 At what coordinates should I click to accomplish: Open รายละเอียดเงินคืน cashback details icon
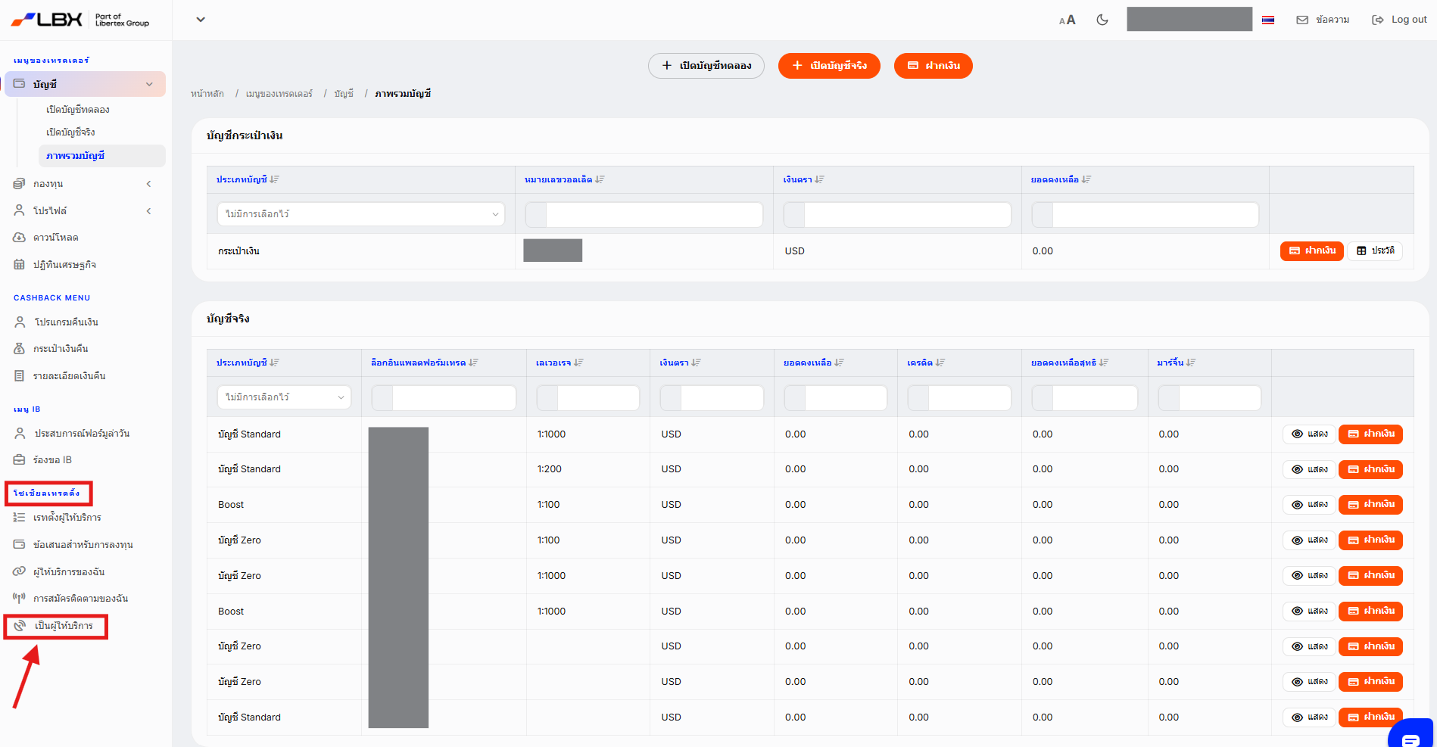tap(20, 376)
